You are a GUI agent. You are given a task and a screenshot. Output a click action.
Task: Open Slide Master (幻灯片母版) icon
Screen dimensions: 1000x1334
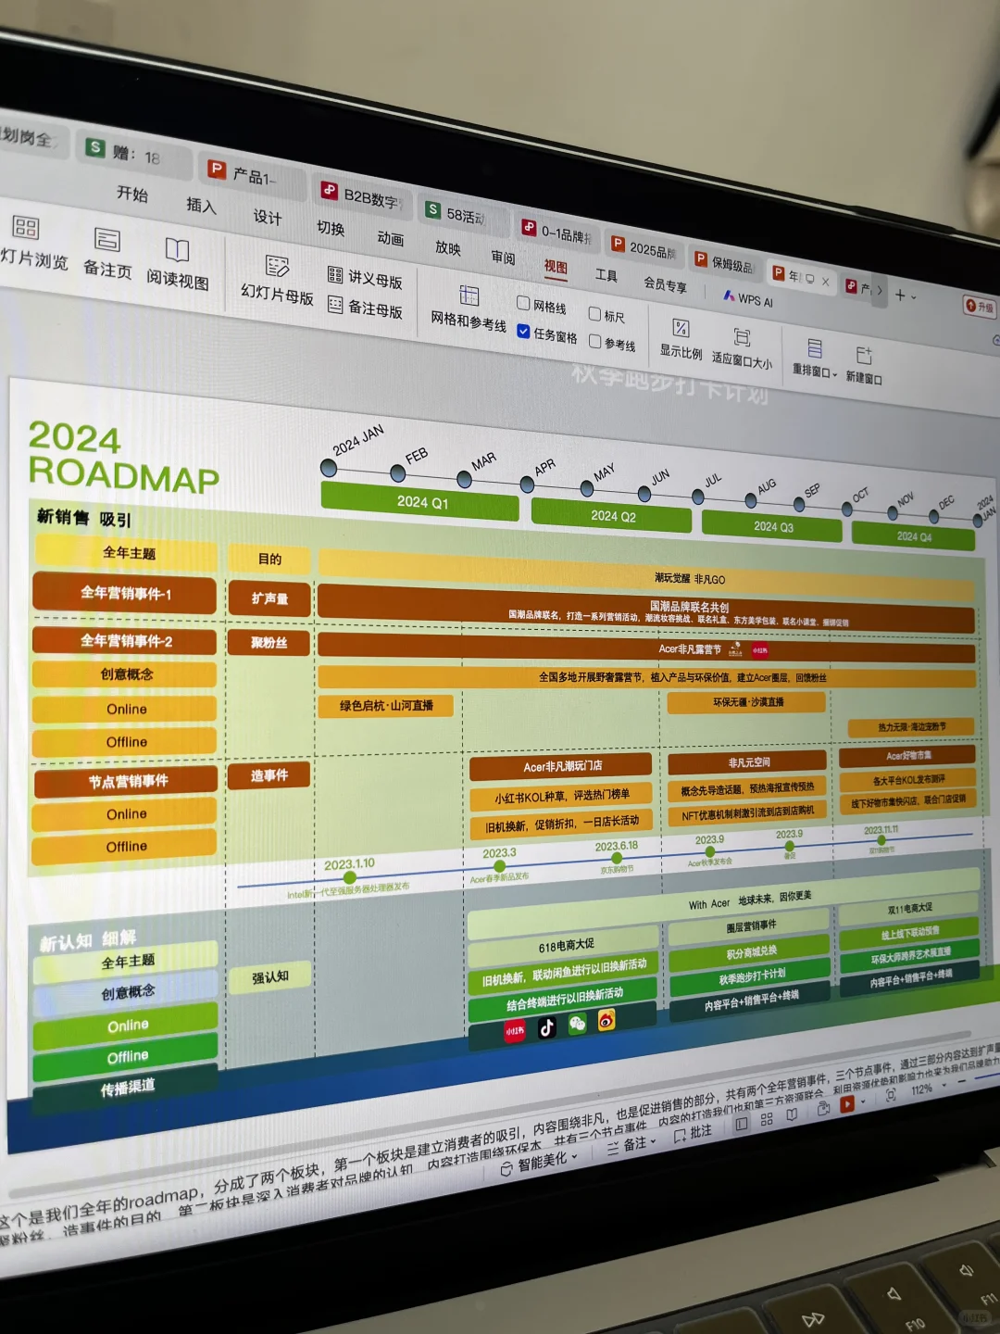pyautogui.click(x=277, y=267)
